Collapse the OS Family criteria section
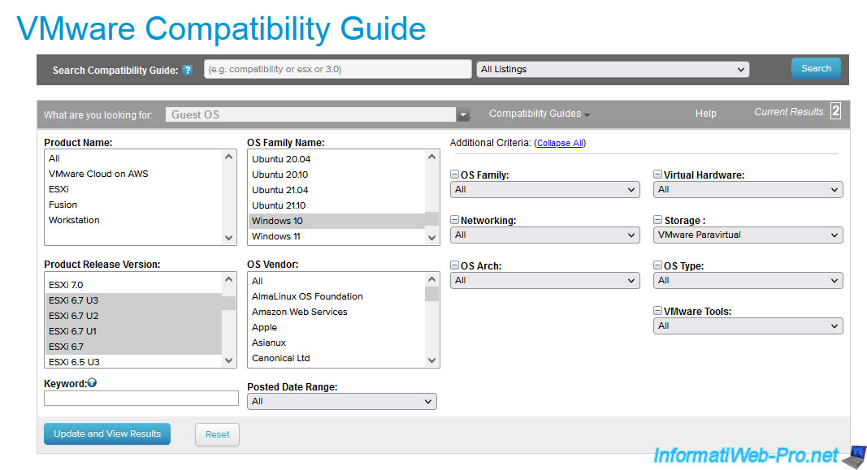The image size is (867, 470). tap(454, 175)
